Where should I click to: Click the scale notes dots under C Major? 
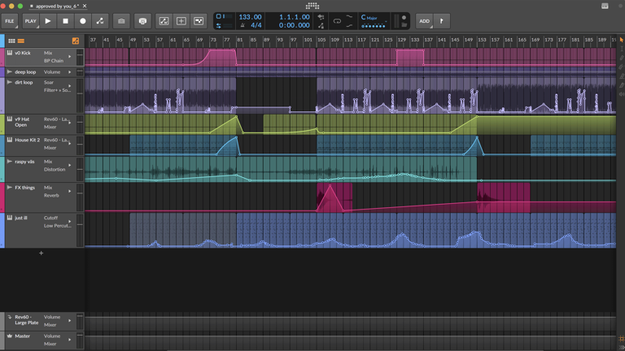pyautogui.click(x=373, y=26)
